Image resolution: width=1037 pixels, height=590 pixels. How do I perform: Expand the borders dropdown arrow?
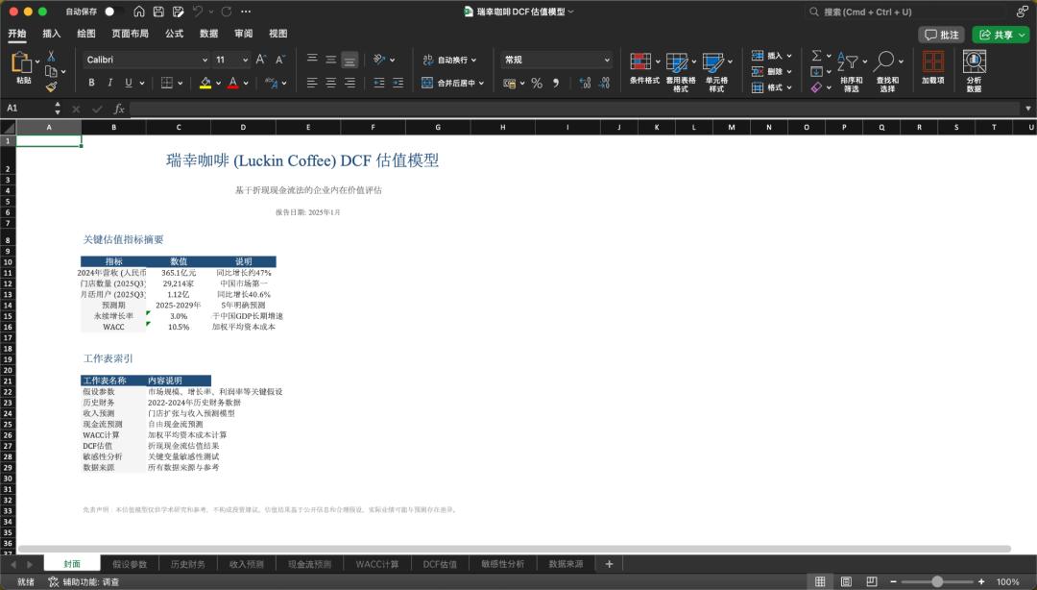point(180,84)
